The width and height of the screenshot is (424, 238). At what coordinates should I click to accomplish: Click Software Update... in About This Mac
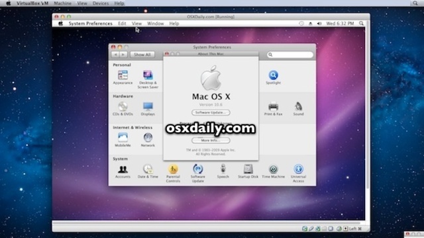(x=211, y=112)
